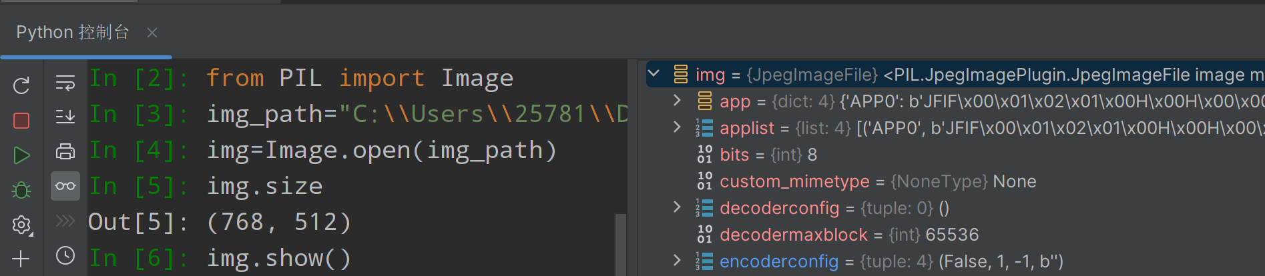Rerun the Python console

click(x=21, y=85)
